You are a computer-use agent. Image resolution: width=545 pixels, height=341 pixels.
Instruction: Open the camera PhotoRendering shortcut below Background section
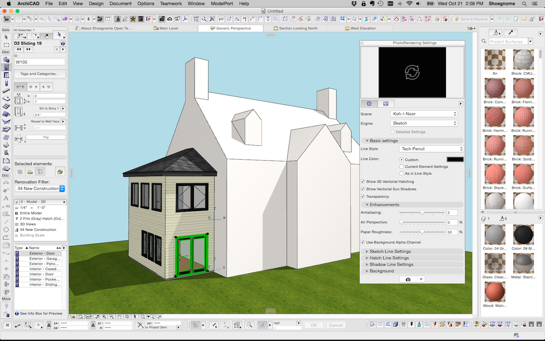coord(408,279)
